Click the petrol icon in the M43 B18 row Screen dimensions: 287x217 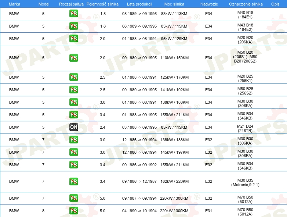coord(73,26)
